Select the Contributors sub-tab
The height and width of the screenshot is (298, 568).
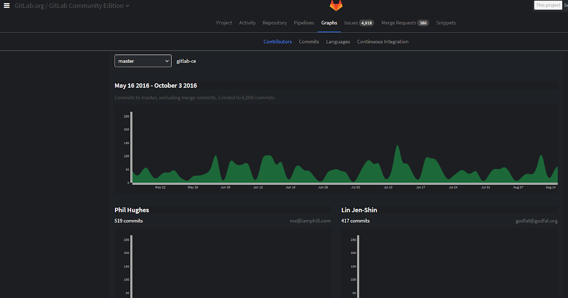278,42
